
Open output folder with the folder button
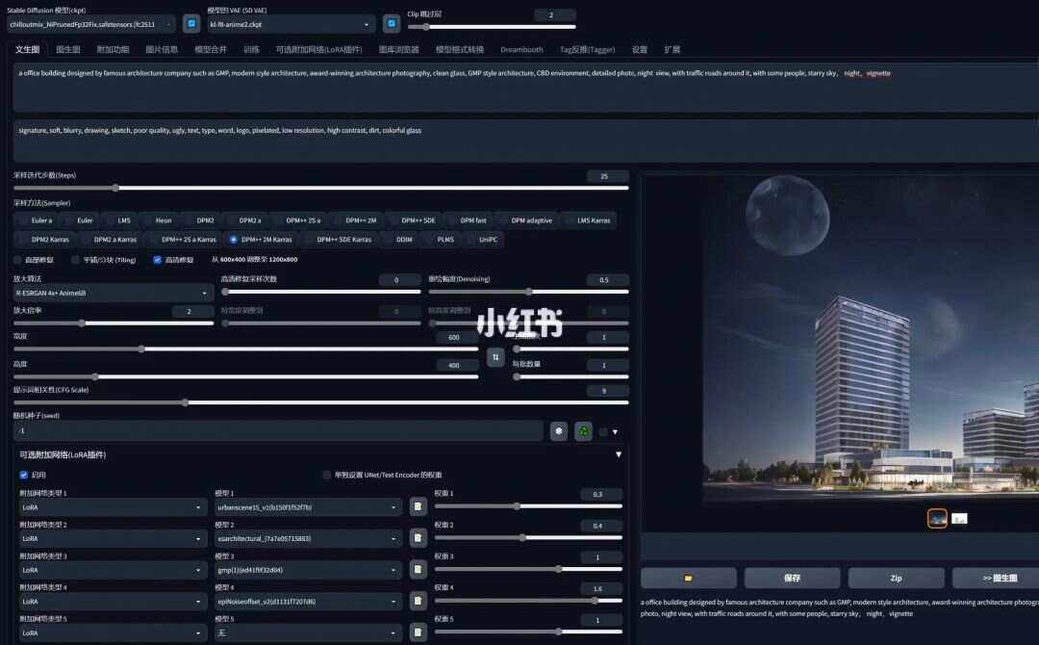click(689, 578)
